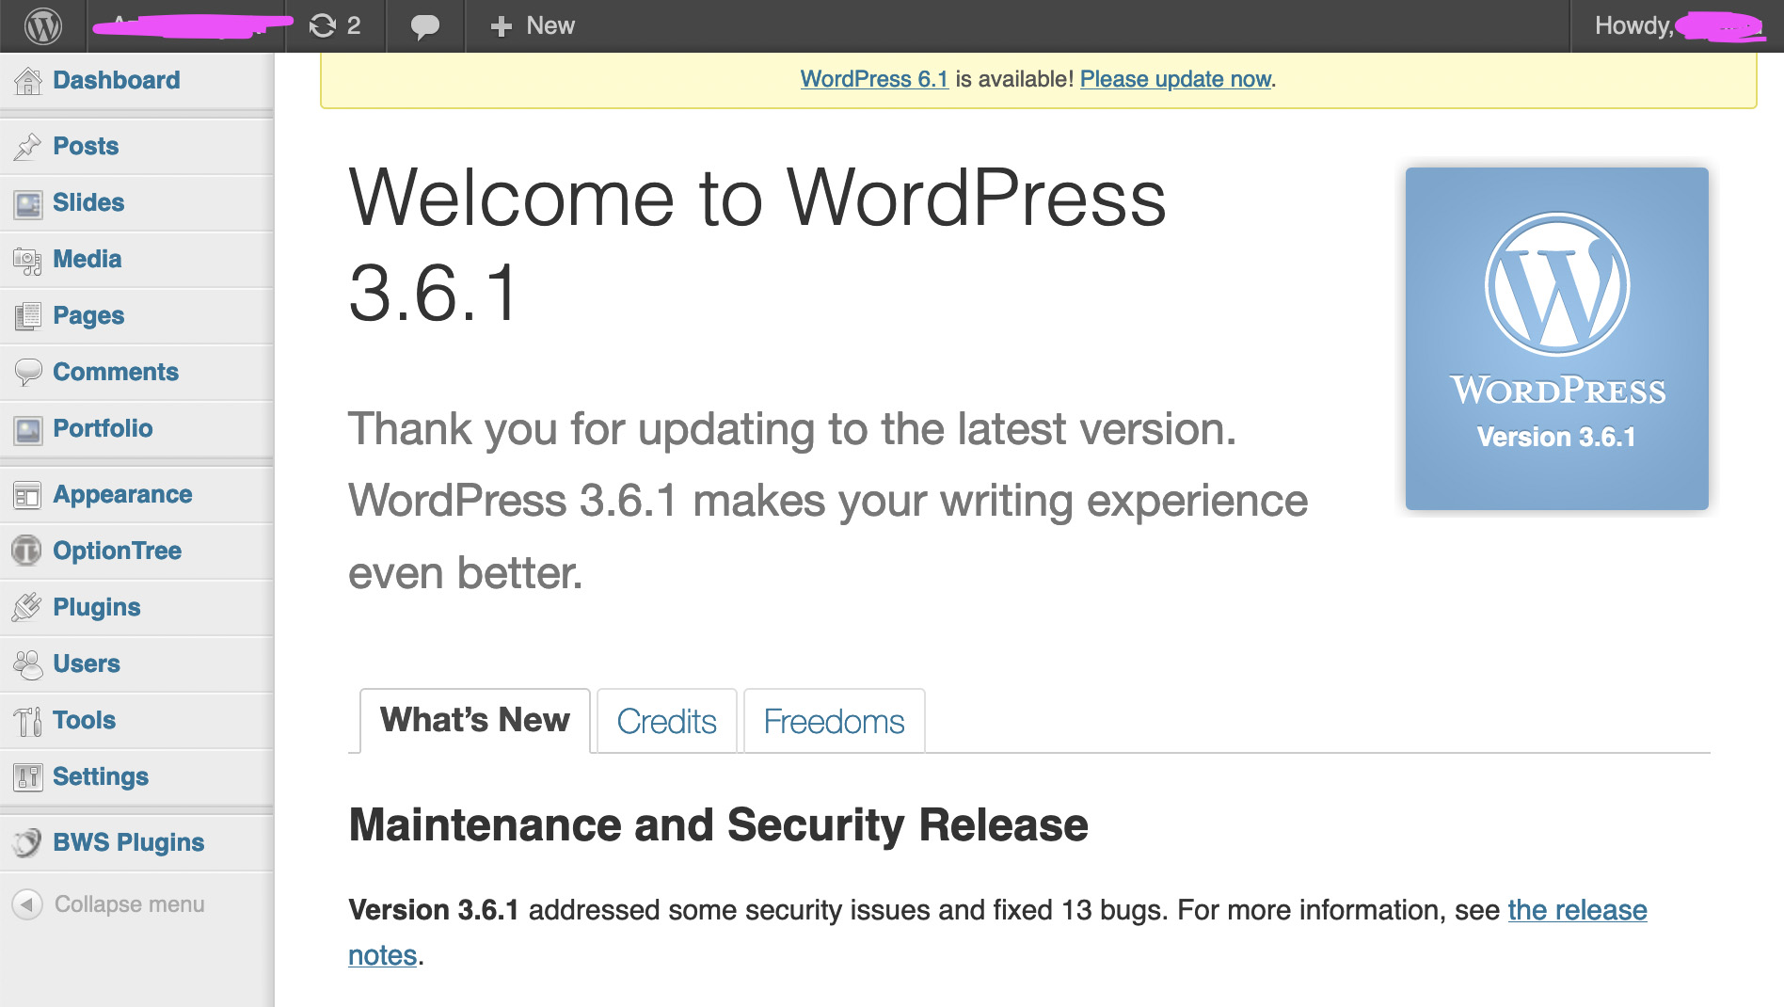Viewport: 1784px width, 1007px height.
Task: Click the Comments speech bubble icon
Action: [28, 373]
